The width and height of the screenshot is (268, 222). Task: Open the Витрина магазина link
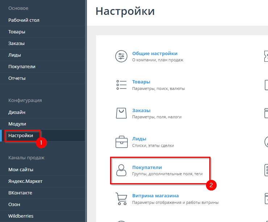(x=155, y=196)
